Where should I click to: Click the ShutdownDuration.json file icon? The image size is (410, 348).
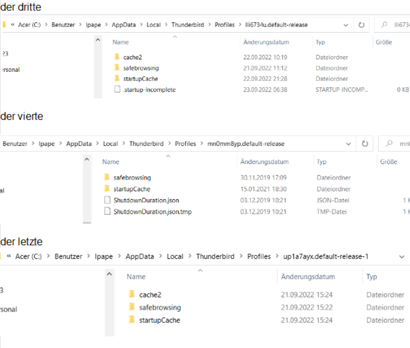107,200
